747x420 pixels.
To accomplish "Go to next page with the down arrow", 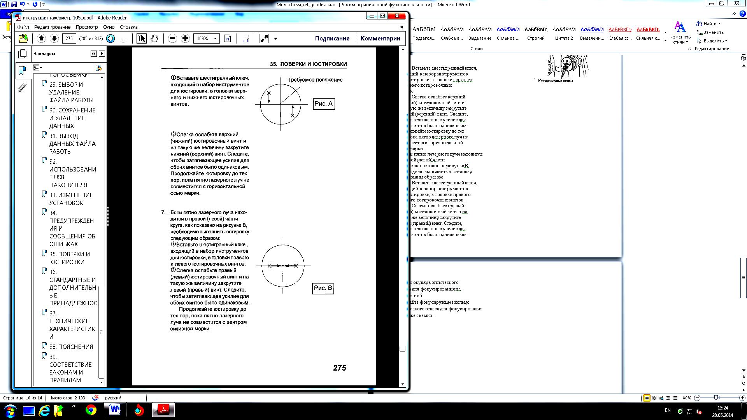I will (54, 38).
